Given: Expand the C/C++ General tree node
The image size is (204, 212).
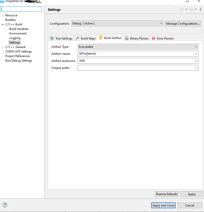Looking at the screenshot, I should pyautogui.click(x=3, y=47).
